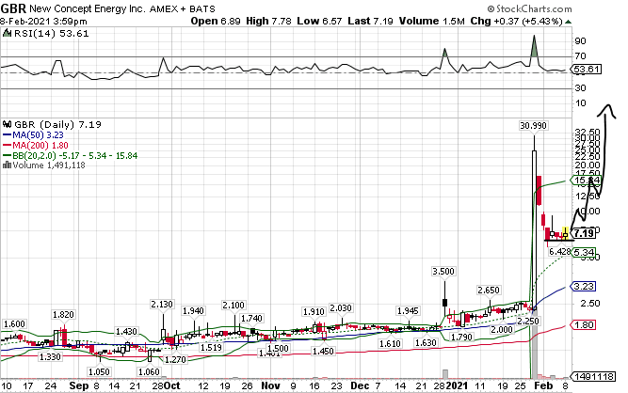628x393 pixels.
Task: Click the GBR (Daily) 7.19 legend text
Action: [57, 124]
